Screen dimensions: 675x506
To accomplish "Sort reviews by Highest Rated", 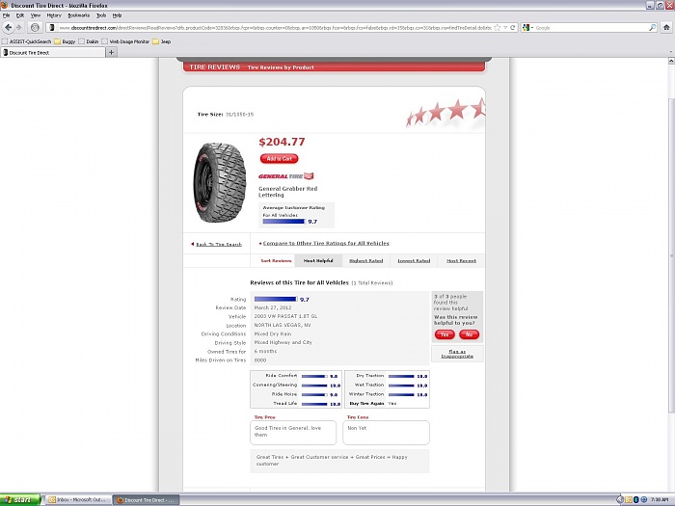I will 365,261.
